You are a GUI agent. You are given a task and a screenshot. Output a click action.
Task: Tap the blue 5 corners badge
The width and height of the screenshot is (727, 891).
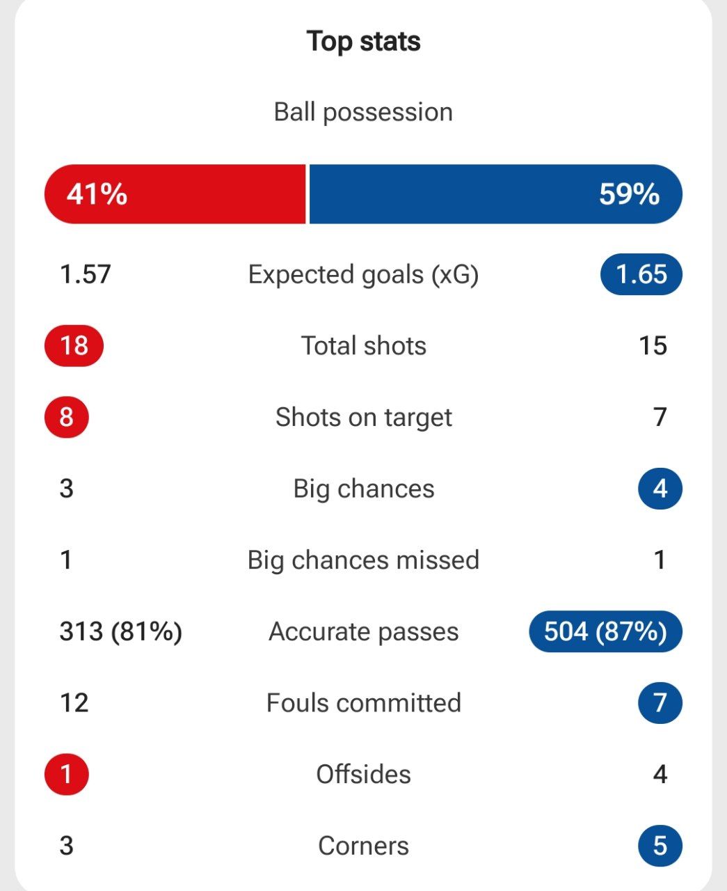tap(660, 846)
